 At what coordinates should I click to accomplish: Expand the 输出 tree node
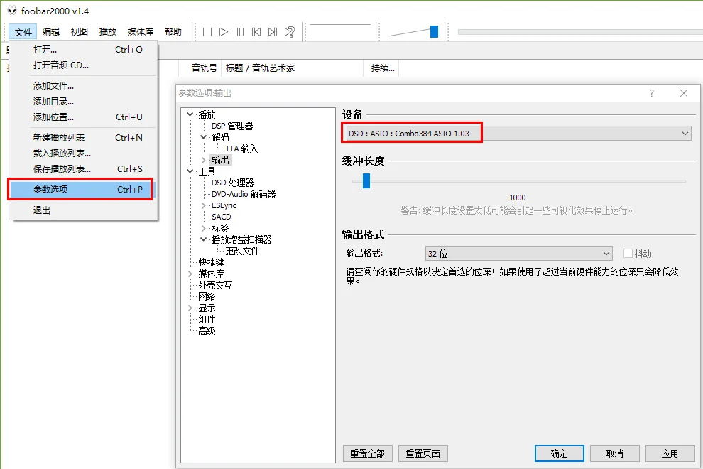[203, 160]
